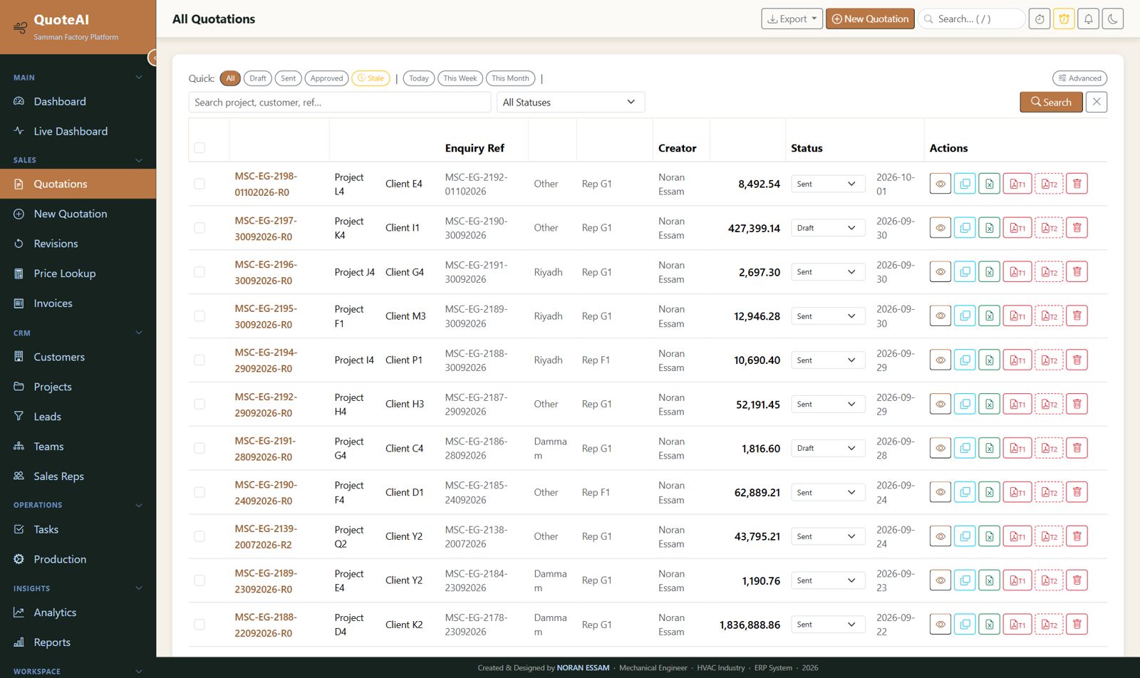
Task: Select the row checkbox for MSC-EG-2195-30092026-R0
Action: tap(199, 316)
